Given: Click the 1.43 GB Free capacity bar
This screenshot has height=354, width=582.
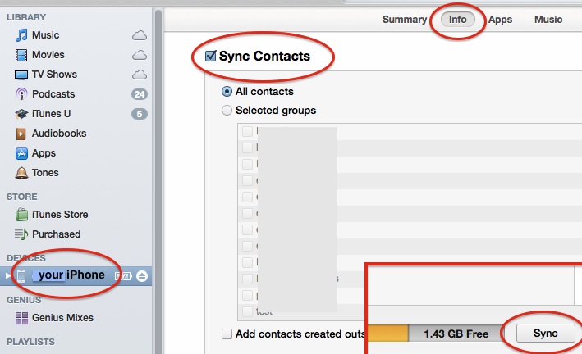Looking at the screenshot, I should (454, 334).
